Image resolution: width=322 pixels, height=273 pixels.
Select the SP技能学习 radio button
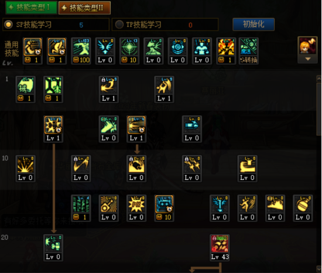[x=8, y=25]
